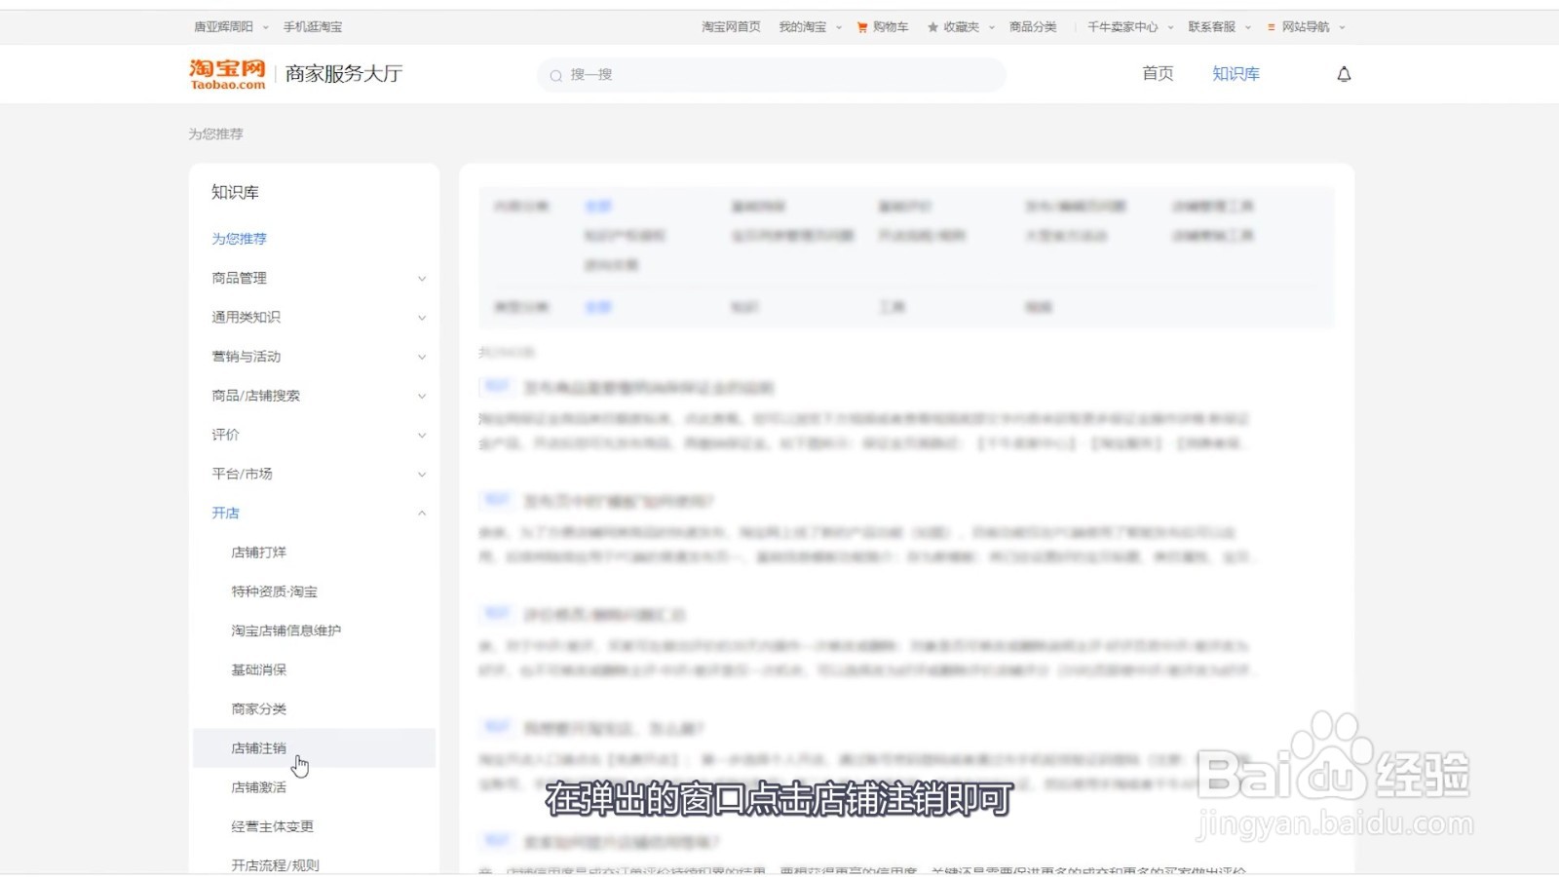This screenshot has height=877, width=1559.
Task: Collapse the 开店 category chevron
Action: point(422,514)
